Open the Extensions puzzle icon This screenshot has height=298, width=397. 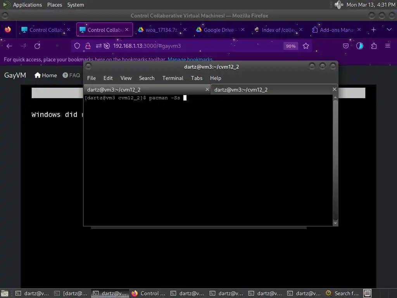tap(374, 46)
